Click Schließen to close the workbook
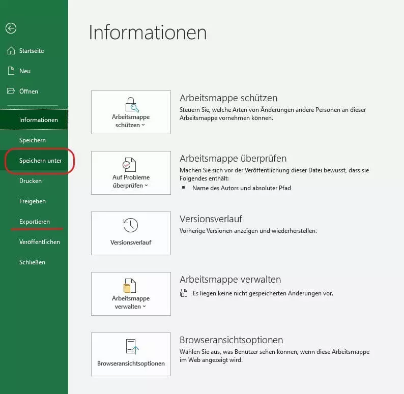The width and height of the screenshot is (404, 394). 32,262
